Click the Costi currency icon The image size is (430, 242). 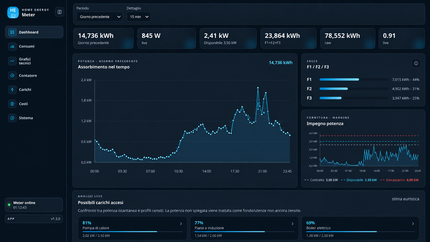12,104
